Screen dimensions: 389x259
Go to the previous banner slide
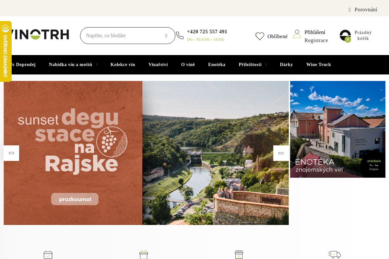(x=11, y=153)
